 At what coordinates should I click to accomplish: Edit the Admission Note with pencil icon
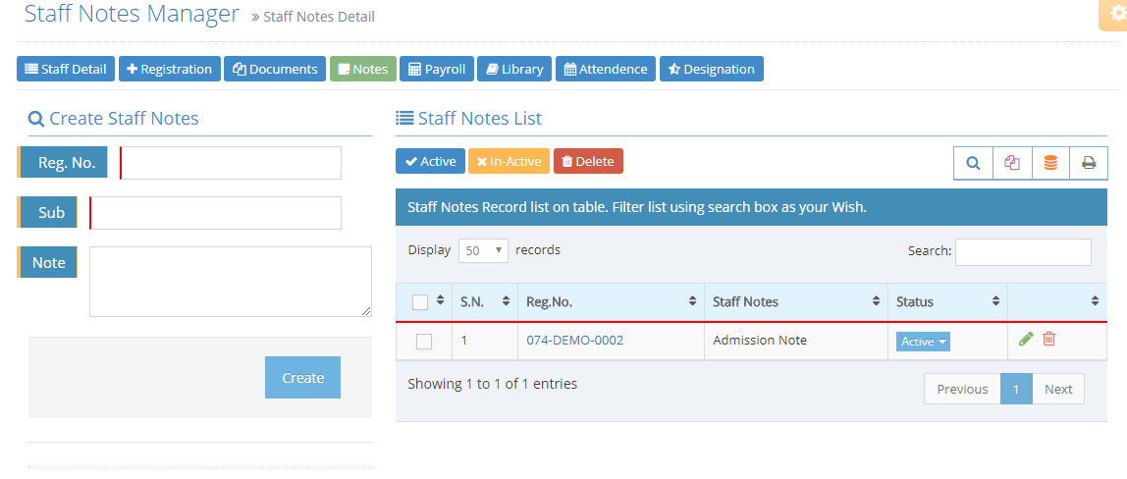[1026, 339]
